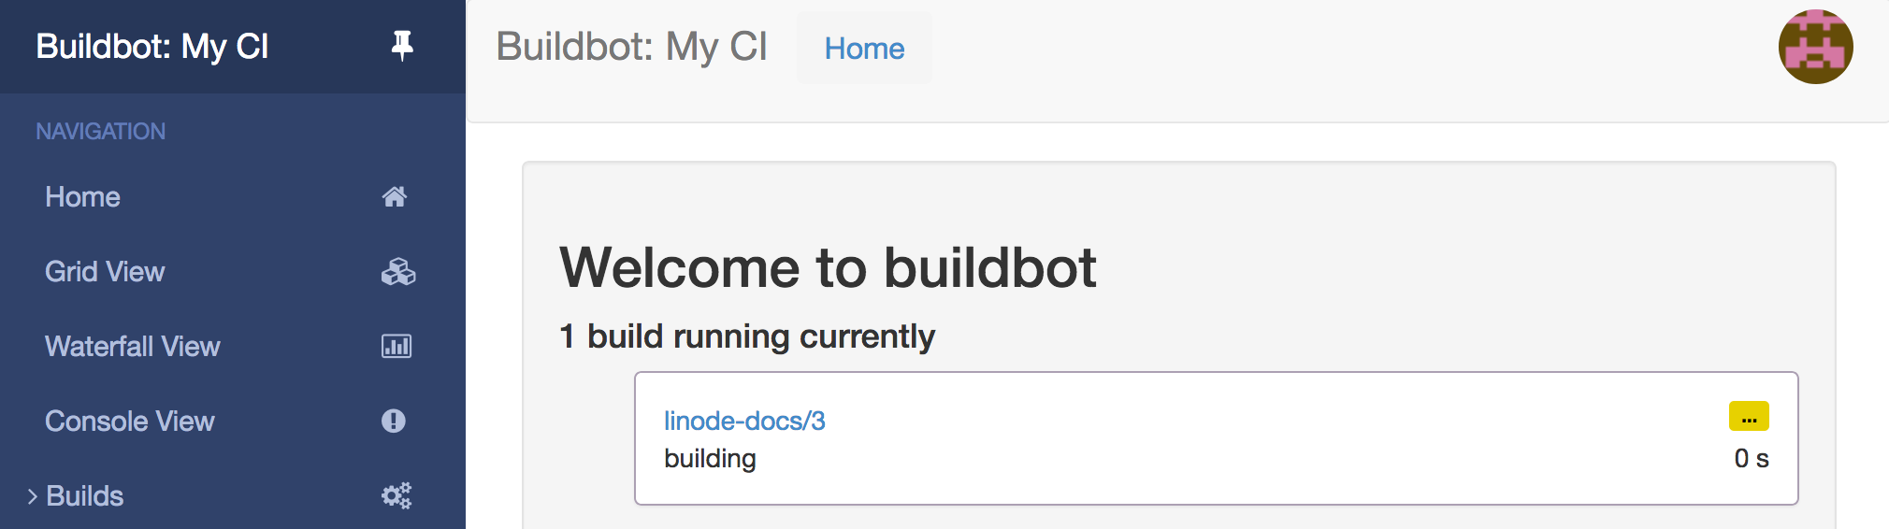Expand the Builds navigation group
The width and height of the screenshot is (1889, 529).
(x=85, y=496)
